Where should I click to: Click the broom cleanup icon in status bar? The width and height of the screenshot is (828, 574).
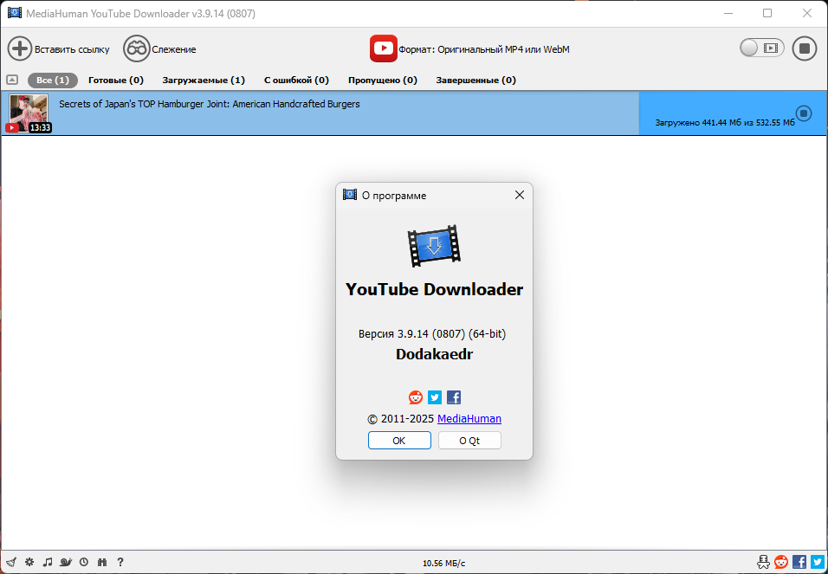(x=11, y=563)
